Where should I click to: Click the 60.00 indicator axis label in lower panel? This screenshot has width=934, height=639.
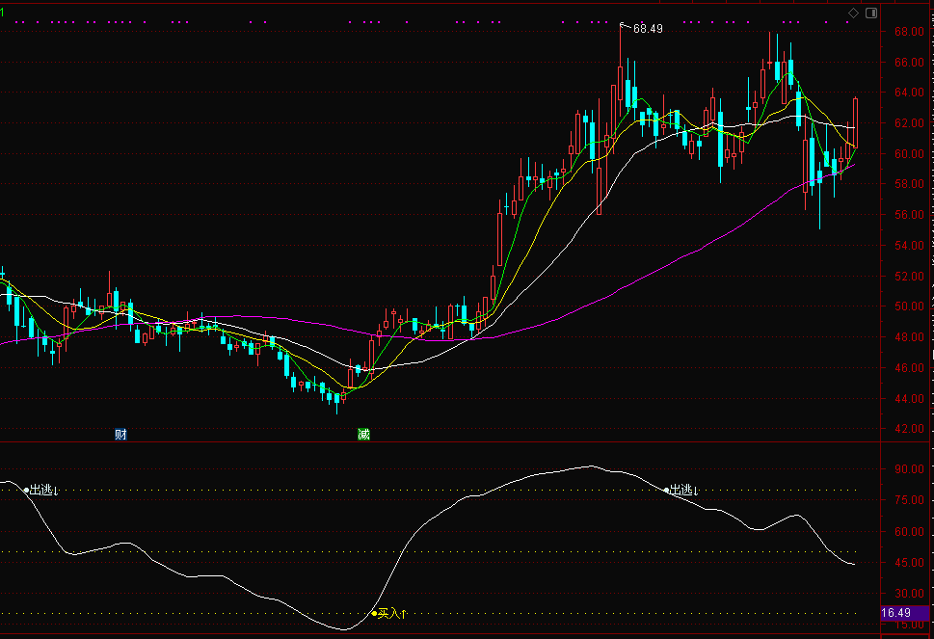909,532
